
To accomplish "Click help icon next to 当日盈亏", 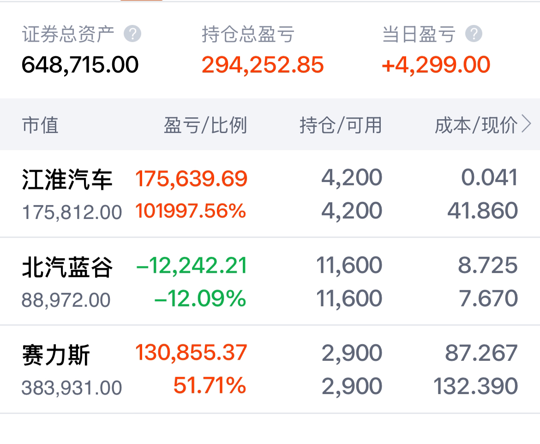I will 474,34.
